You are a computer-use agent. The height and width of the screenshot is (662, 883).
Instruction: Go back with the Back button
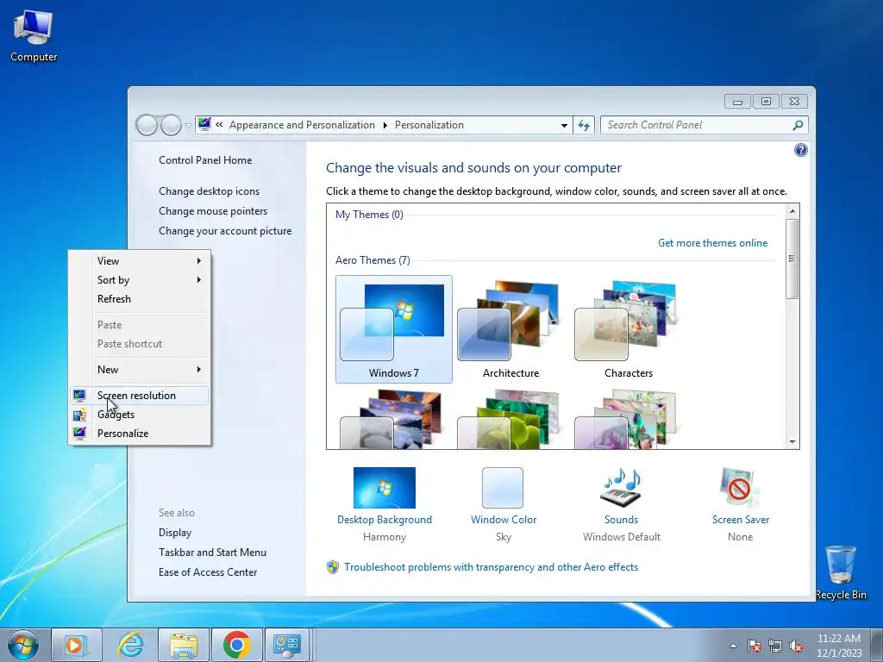[147, 125]
